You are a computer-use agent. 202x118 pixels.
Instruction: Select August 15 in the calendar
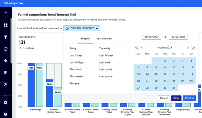[x=156, y=74]
